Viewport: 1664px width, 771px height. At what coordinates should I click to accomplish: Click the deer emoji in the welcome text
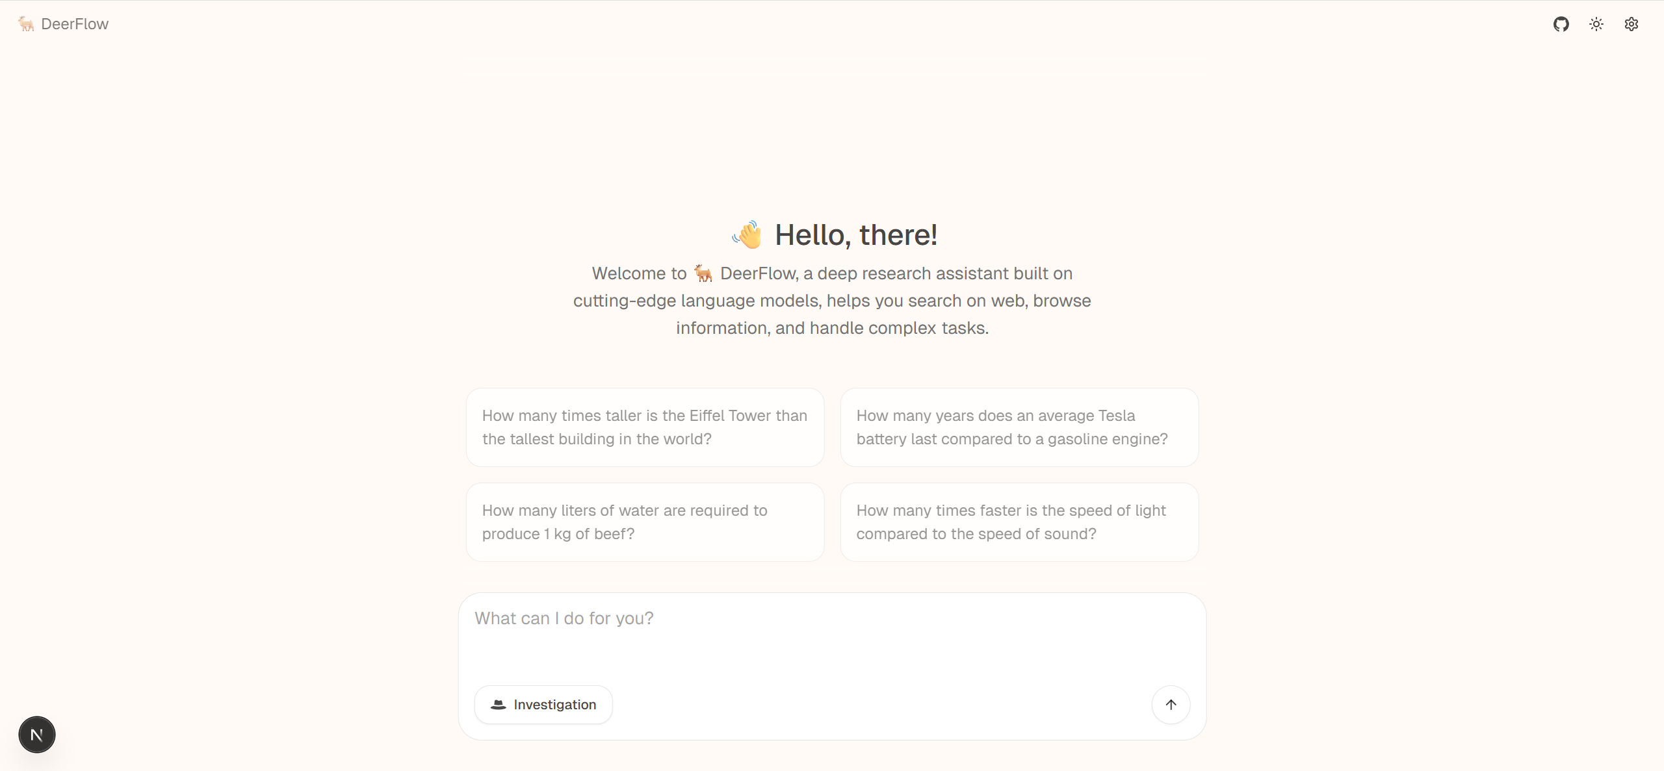coord(703,273)
